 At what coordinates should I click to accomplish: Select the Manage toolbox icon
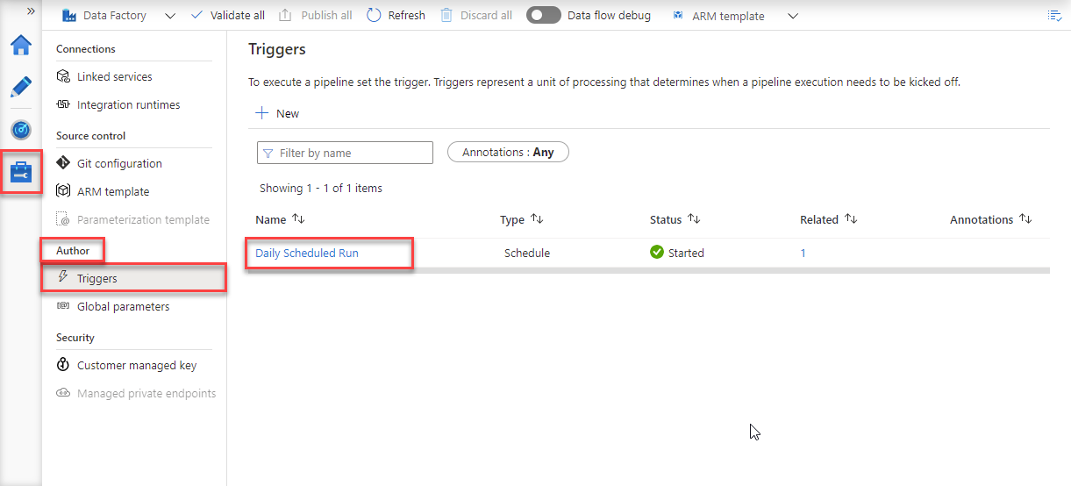(21, 172)
